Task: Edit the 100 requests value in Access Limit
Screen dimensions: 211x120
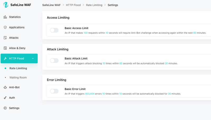Action: pos(85,33)
